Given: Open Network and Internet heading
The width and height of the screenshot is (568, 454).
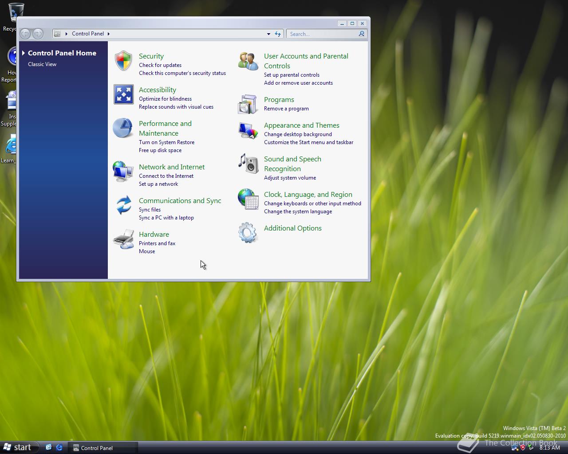Looking at the screenshot, I should tap(172, 167).
